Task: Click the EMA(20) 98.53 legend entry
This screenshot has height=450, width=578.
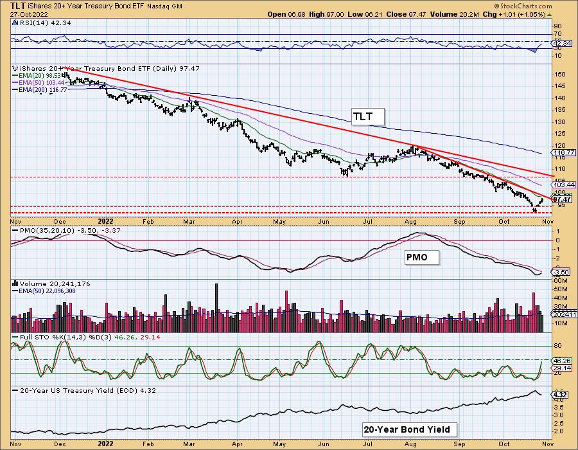Action: pyautogui.click(x=39, y=76)
